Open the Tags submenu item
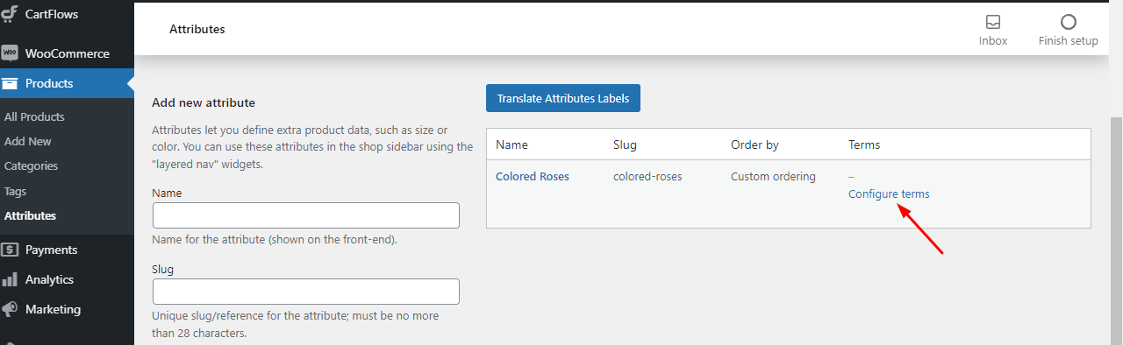The image size is (1123, 345). coord(16,191)
